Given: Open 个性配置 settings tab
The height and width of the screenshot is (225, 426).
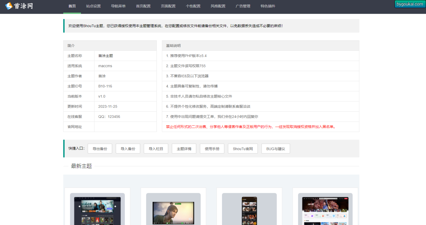Looking at the screenshot, I should 193,6.
